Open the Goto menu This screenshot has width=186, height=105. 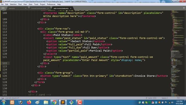(31, 4)
